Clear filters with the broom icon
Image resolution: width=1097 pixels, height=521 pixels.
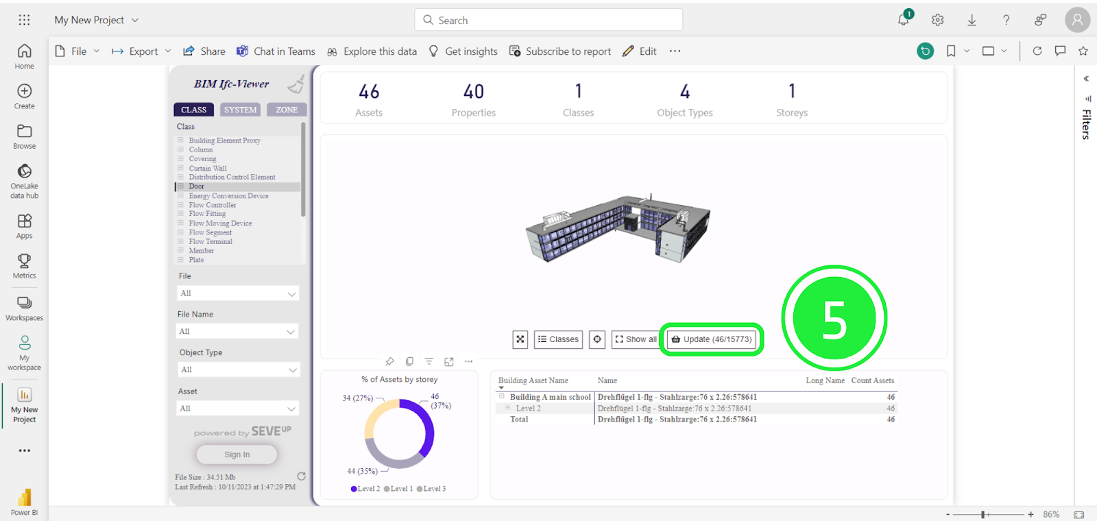pyautogui.click(x=296, y=85)
